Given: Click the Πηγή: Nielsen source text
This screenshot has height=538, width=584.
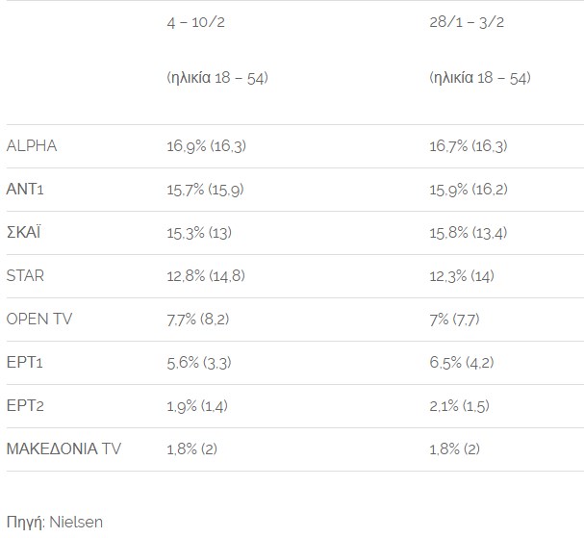Looking at the screenshot, I should point(55,523).
